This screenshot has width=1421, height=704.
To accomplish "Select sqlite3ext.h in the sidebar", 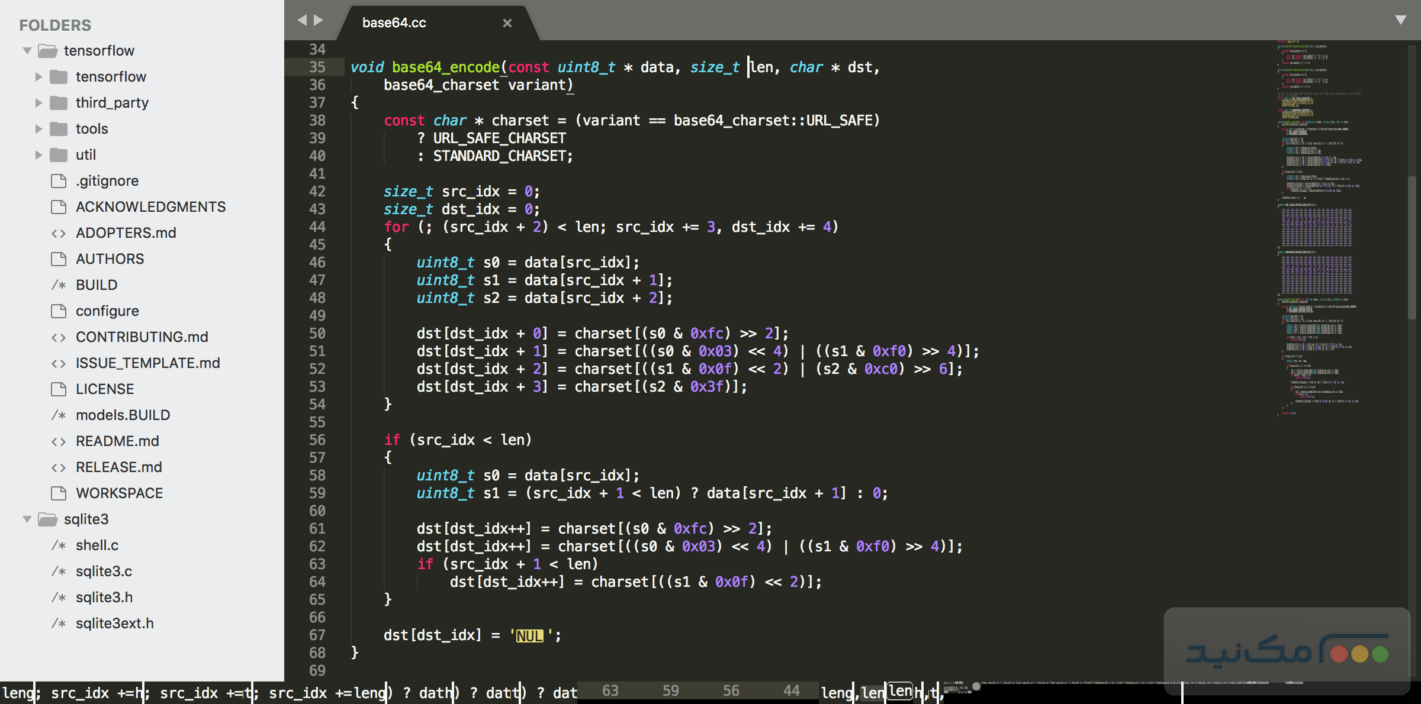I will (x=115, y=623).
